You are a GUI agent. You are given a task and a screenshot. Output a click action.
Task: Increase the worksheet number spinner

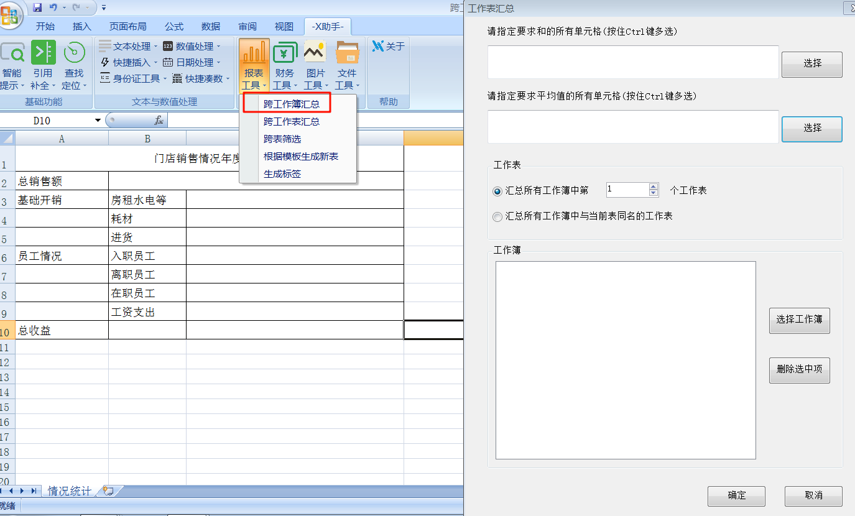tap(653, 187)
